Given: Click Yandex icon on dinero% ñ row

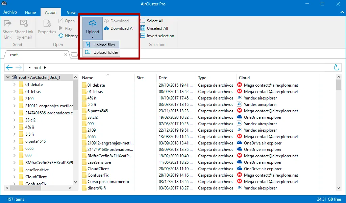Looking at the screenshot, I should pos(240,188).
